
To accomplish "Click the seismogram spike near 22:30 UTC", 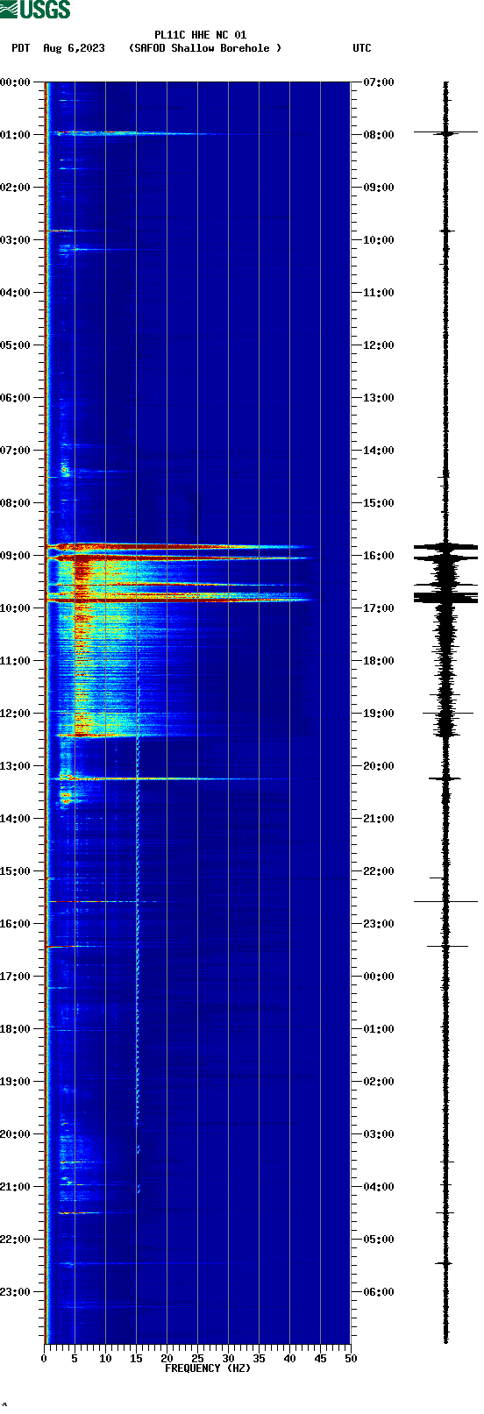I will [445, 901].
